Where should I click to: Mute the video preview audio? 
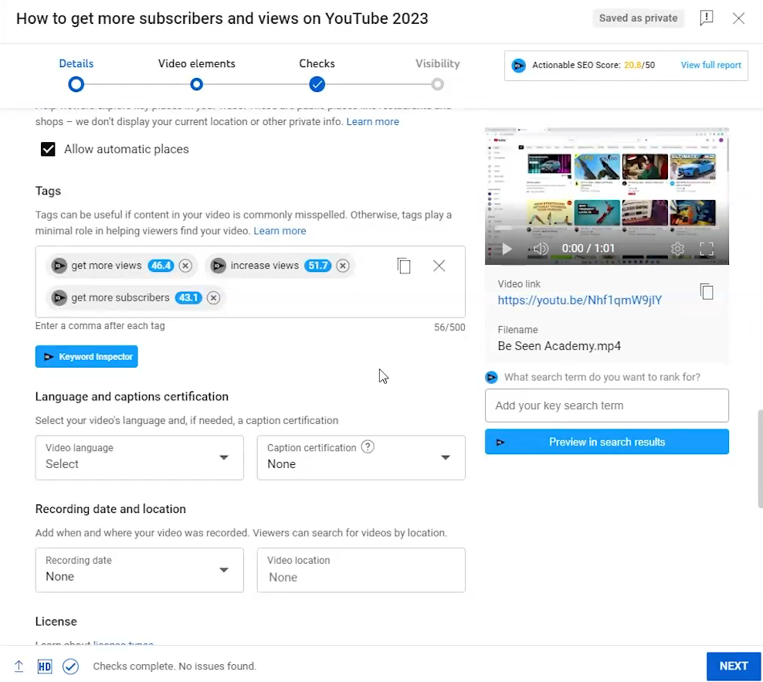(540, 249)
